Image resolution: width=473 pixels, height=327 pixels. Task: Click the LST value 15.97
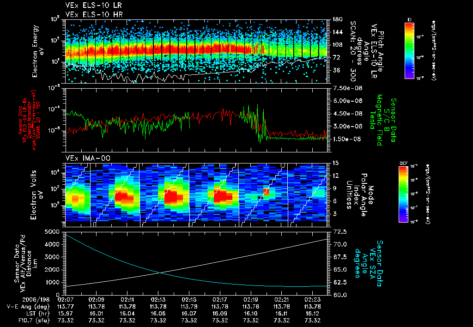(x=66, y=314)
